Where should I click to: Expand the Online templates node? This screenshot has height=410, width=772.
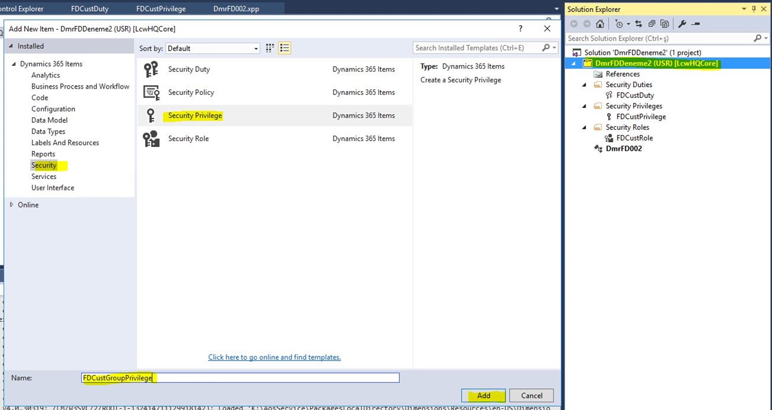pos(11,205)
